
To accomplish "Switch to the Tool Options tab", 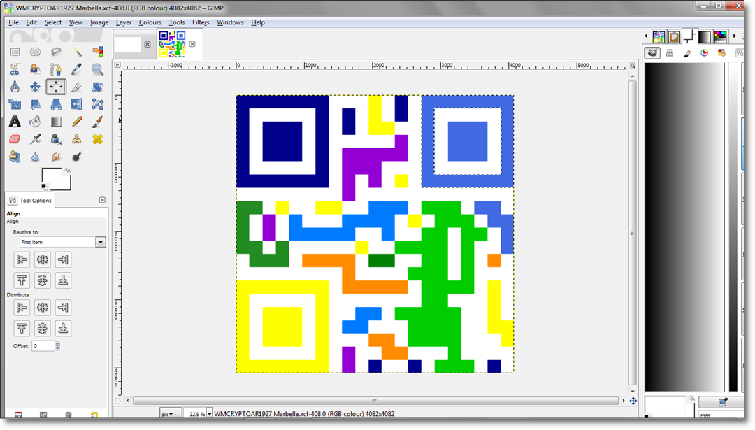I will tap(30, 200).
